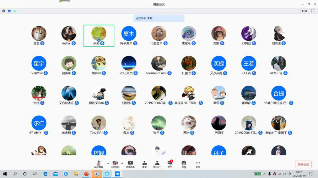Click the meeting info icon at top-left
This screenshot has width=318, height=178.
(4, 11)
